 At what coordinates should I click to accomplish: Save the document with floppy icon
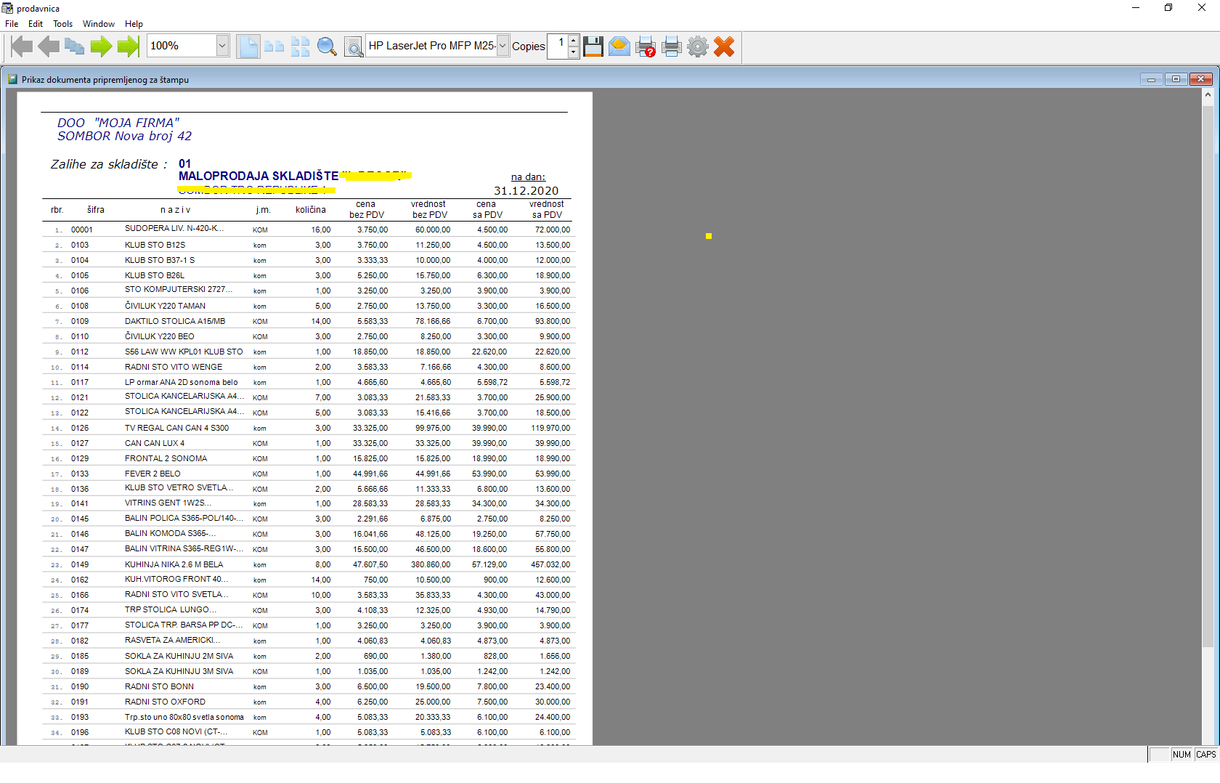593,46
